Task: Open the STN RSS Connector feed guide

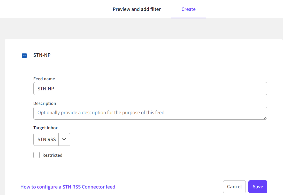Action: coord(68,187)
